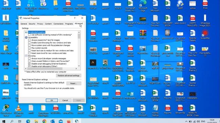Viewport: 220px width, 123px height.
Task: Open taskbar search magnifier
Action: (x=12, y=121)
